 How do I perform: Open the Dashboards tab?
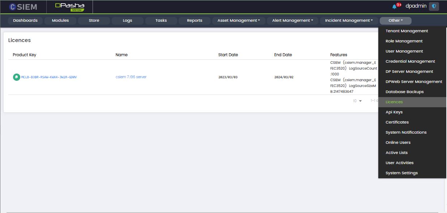pyautogui.click(x=25, y=21)
